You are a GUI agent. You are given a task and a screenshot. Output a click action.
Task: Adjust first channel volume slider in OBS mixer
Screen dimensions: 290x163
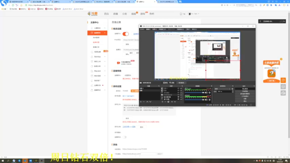[x=195, y=93]
